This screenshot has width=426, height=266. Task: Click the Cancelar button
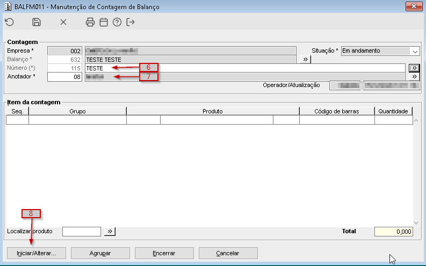pos(228,253)
